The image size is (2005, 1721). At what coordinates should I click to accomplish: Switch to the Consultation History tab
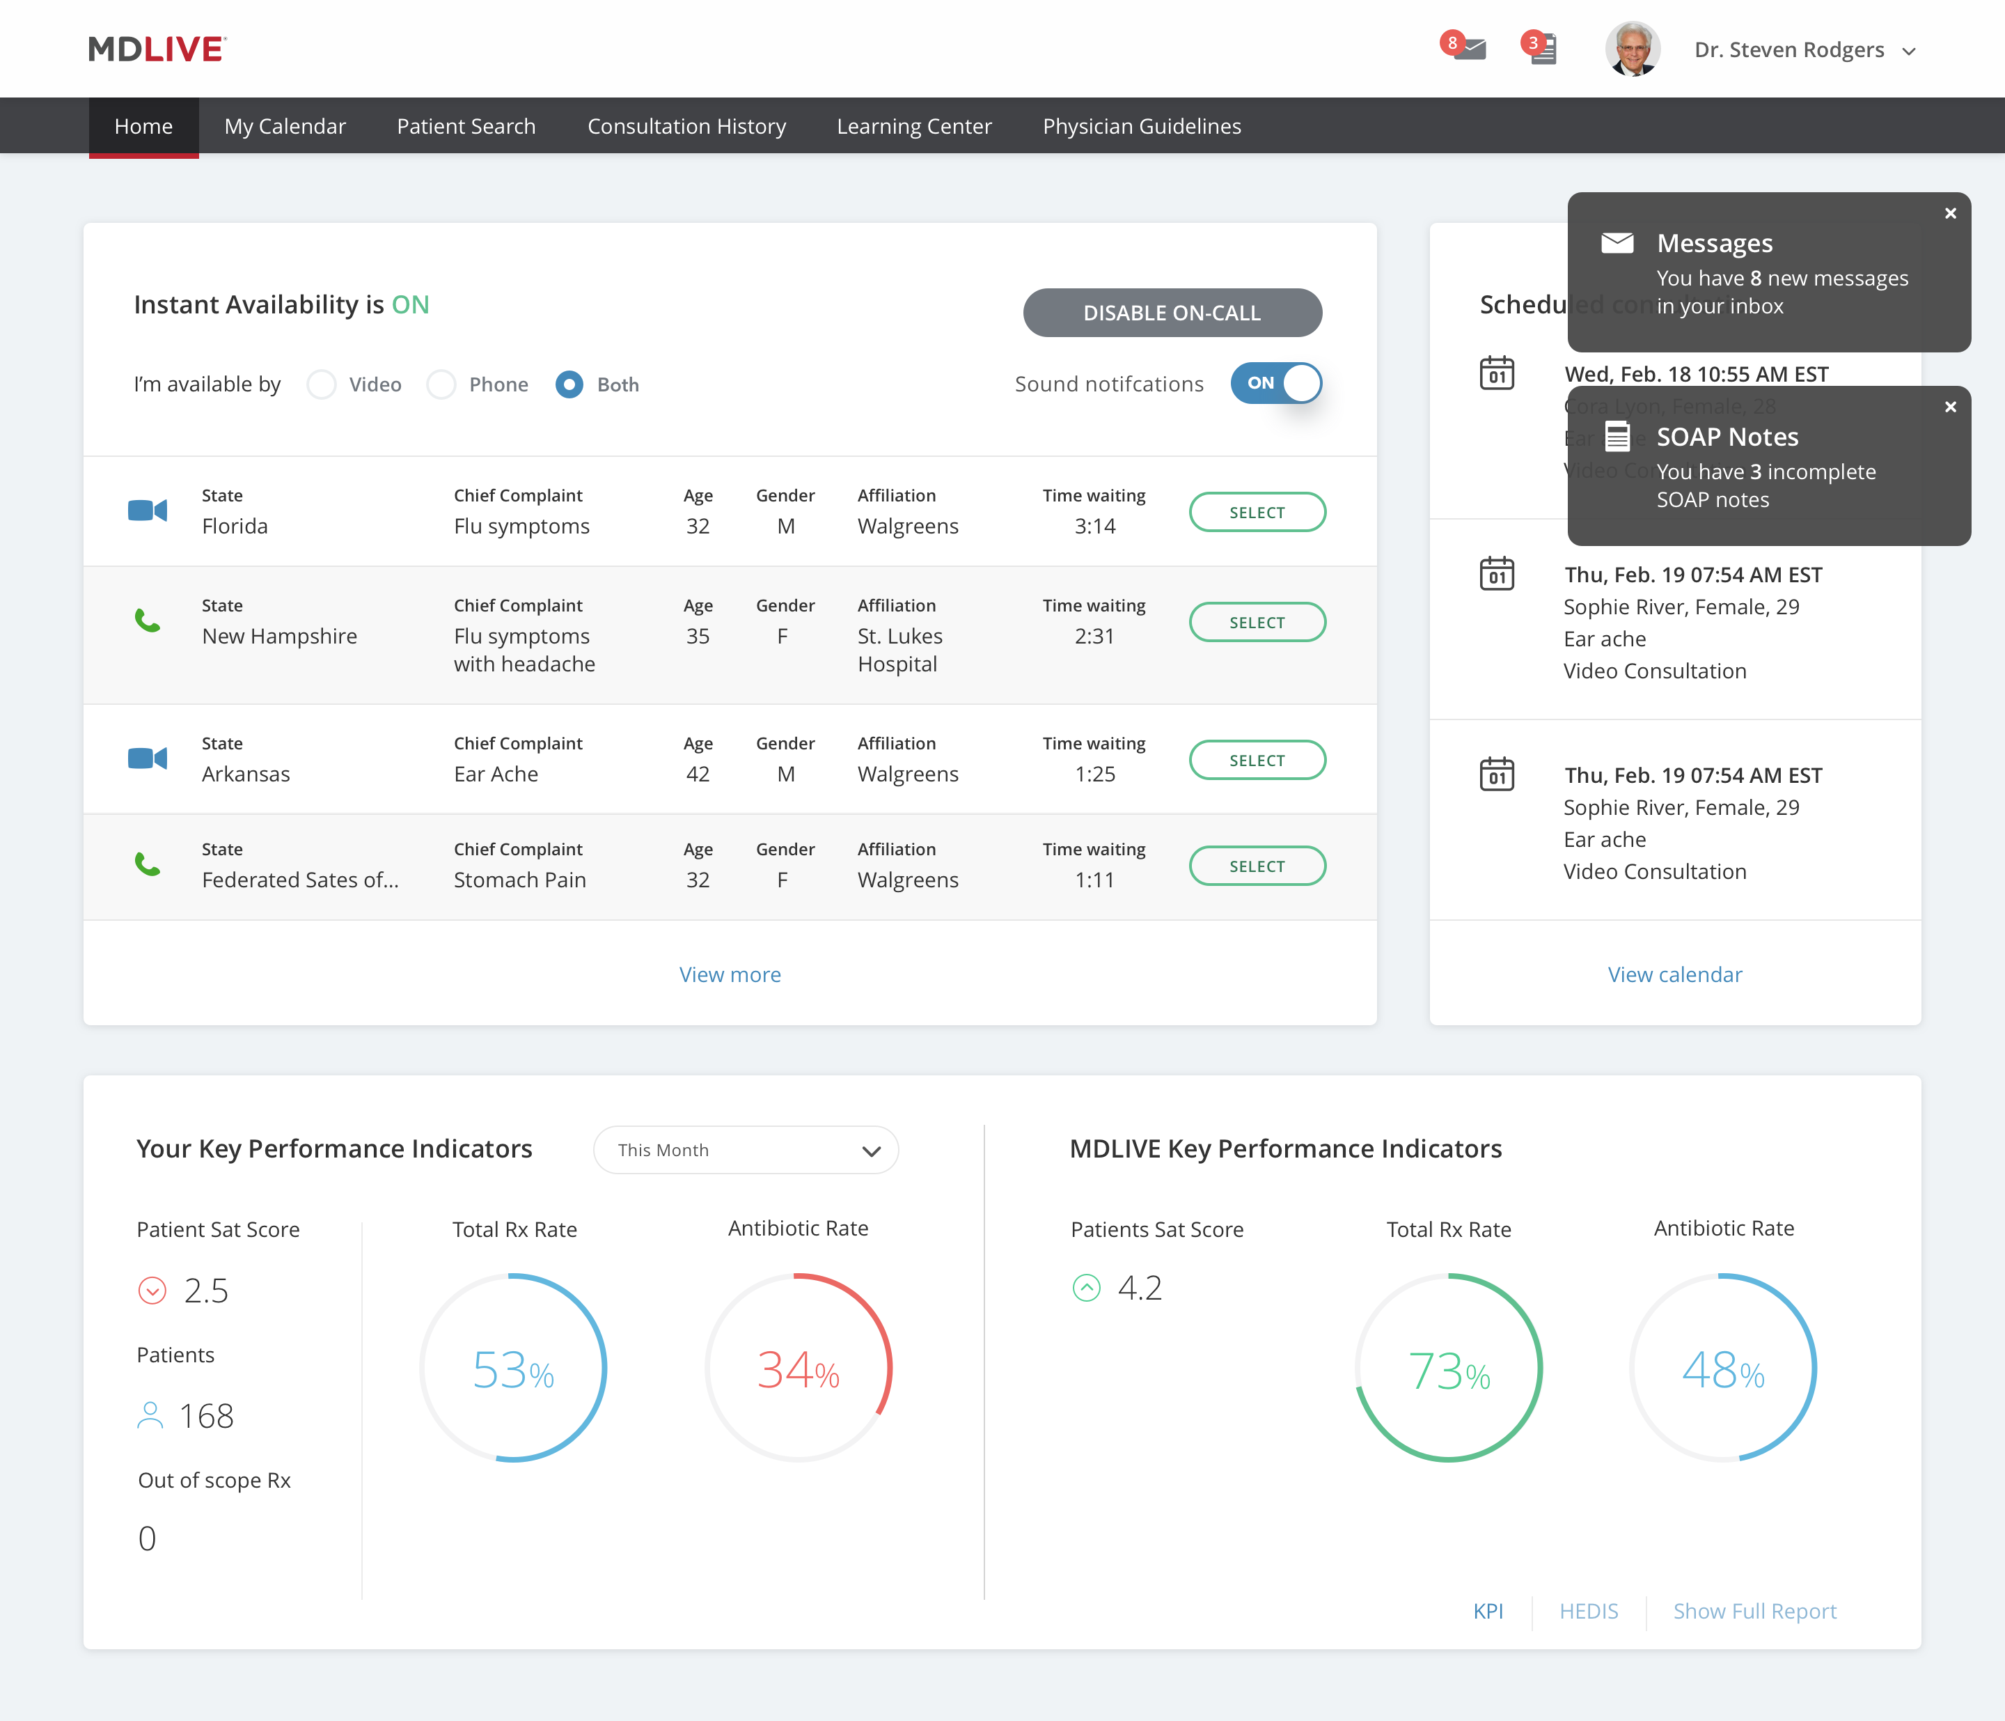[687, 125]
